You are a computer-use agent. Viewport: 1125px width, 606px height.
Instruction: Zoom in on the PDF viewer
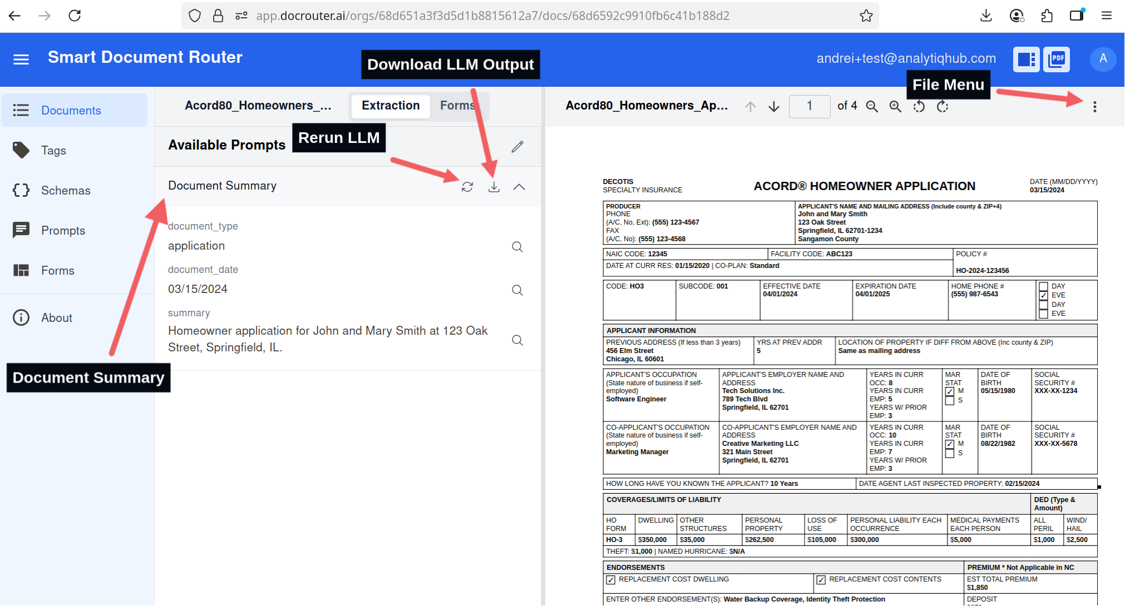point(895,106)
